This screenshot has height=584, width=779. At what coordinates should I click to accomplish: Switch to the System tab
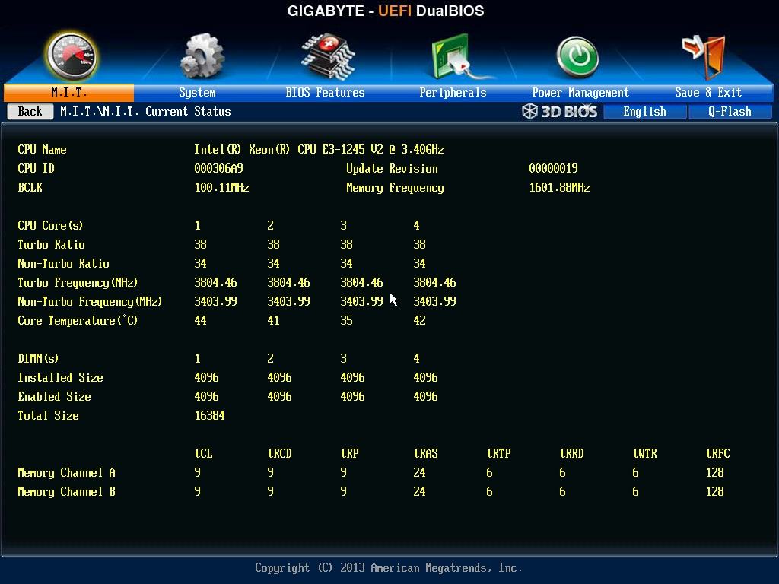197,92
